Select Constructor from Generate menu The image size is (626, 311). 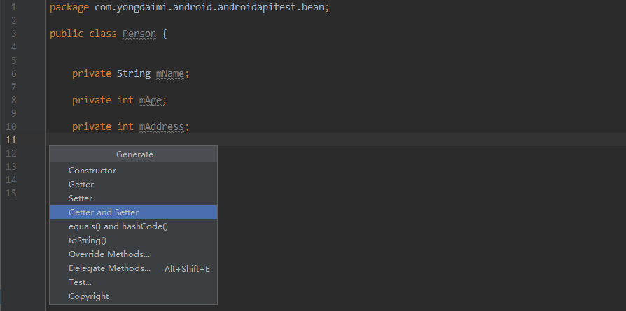pos(133,171)
